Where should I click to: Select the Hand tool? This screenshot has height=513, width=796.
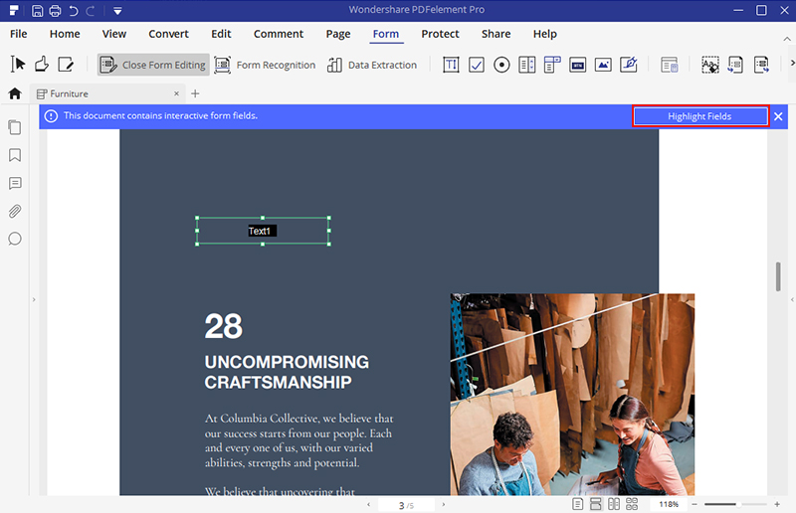coord(41,65)
